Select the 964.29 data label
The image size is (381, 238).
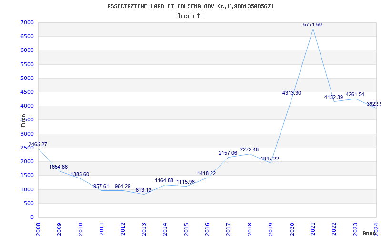coord(122,186)
